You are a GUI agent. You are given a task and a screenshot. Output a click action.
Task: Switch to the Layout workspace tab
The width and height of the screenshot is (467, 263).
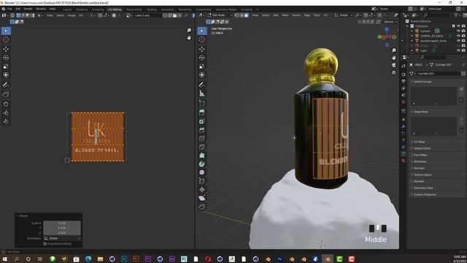click(67, 9)
